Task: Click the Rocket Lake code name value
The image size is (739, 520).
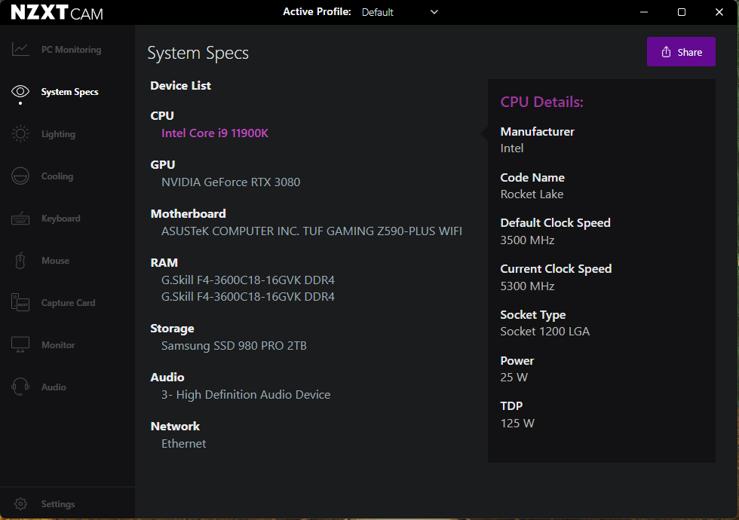Action: point(532,194)
